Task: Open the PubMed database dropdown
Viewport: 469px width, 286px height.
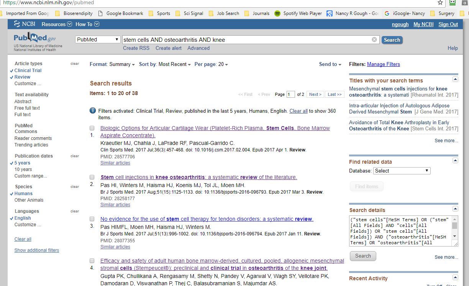Action: pyautogui.click(x=98, y=40)
